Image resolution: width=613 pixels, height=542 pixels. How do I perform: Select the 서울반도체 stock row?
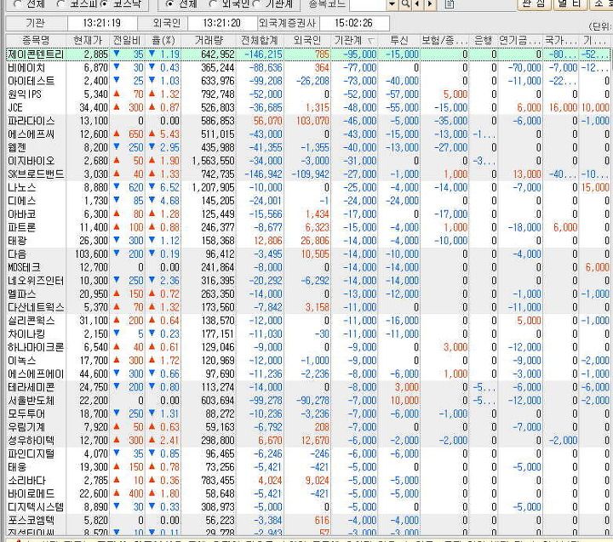pos(306,401)
